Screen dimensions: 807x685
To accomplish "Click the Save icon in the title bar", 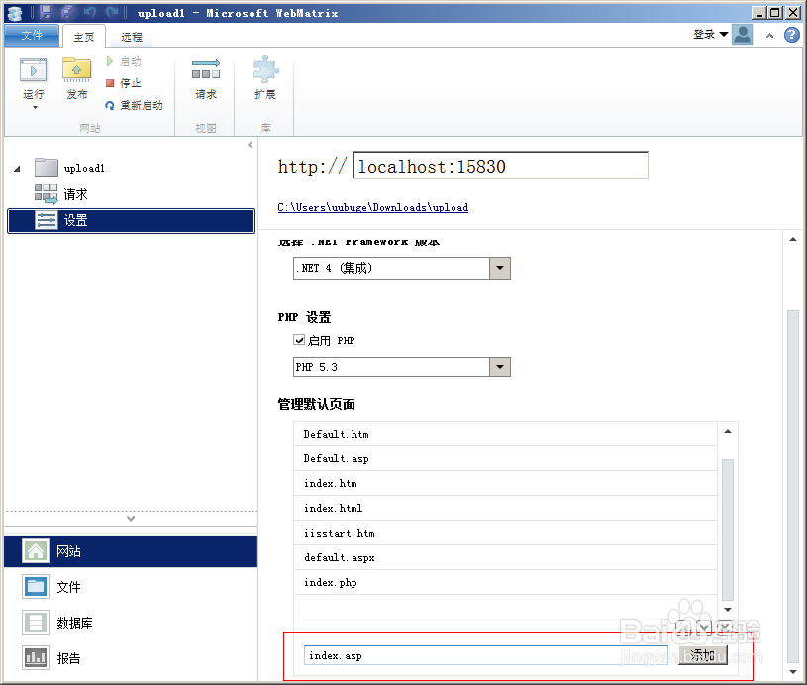I will 46,12.
